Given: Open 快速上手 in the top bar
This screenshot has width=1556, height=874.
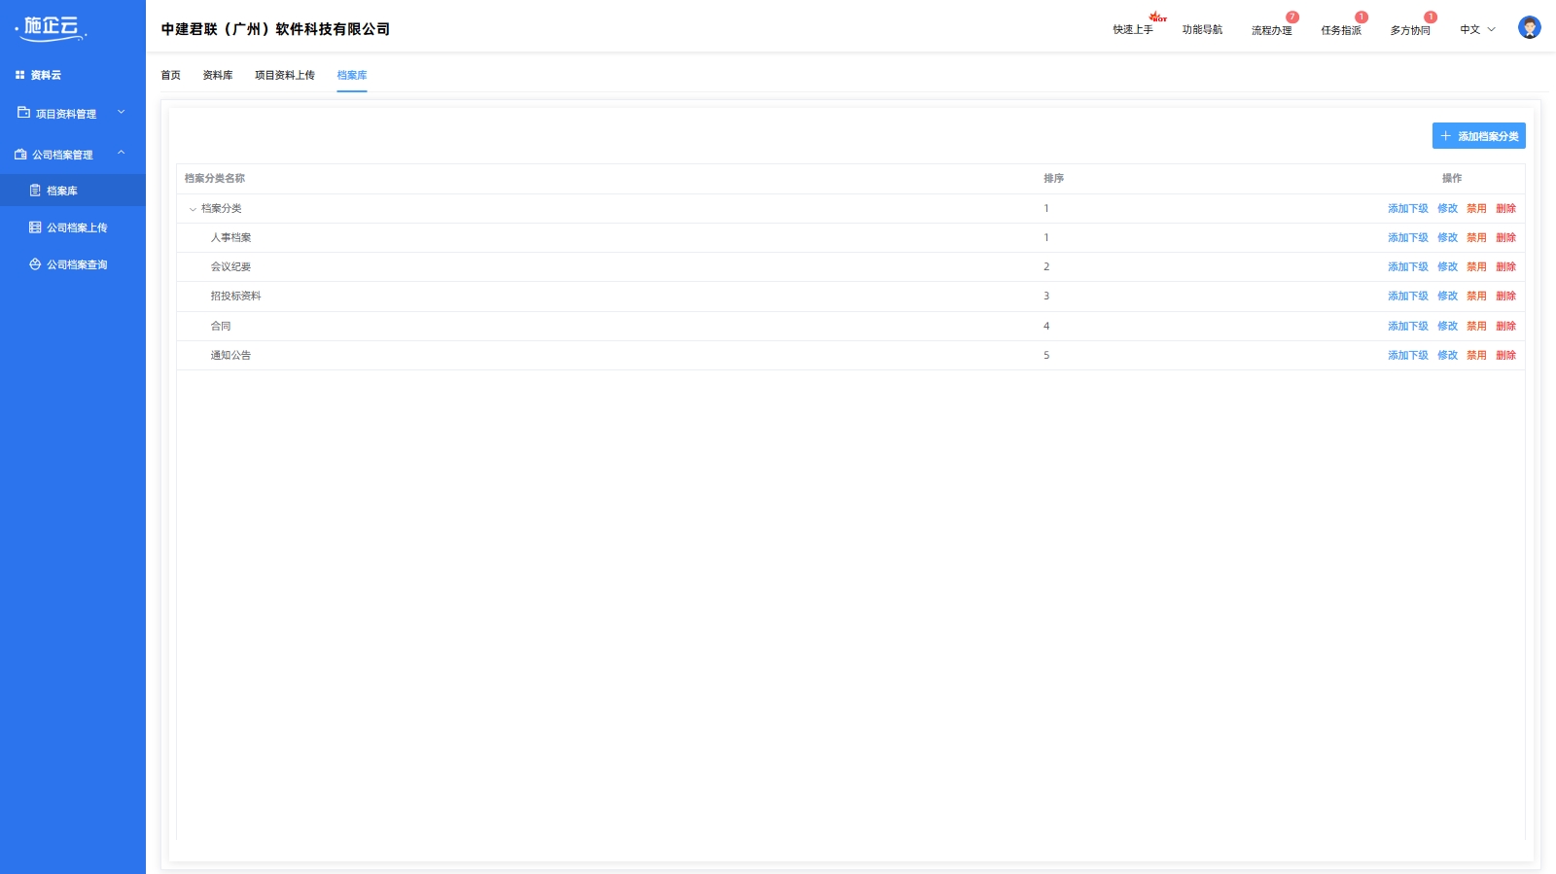Looking at the screenshot, I should [x=1133, y=30].
